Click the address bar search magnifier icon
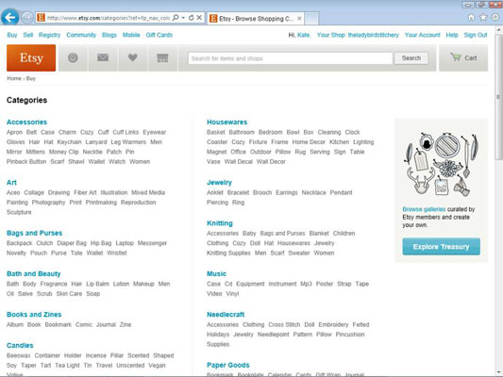Image resolution: width=503 pixels, height=377 pixels. (x=176, y=18)
